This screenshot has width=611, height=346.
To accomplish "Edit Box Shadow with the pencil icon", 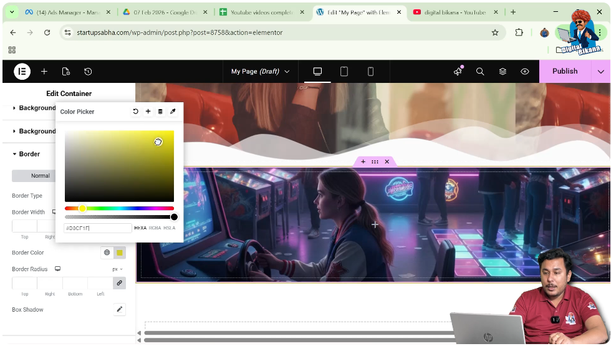I will 119,309.
